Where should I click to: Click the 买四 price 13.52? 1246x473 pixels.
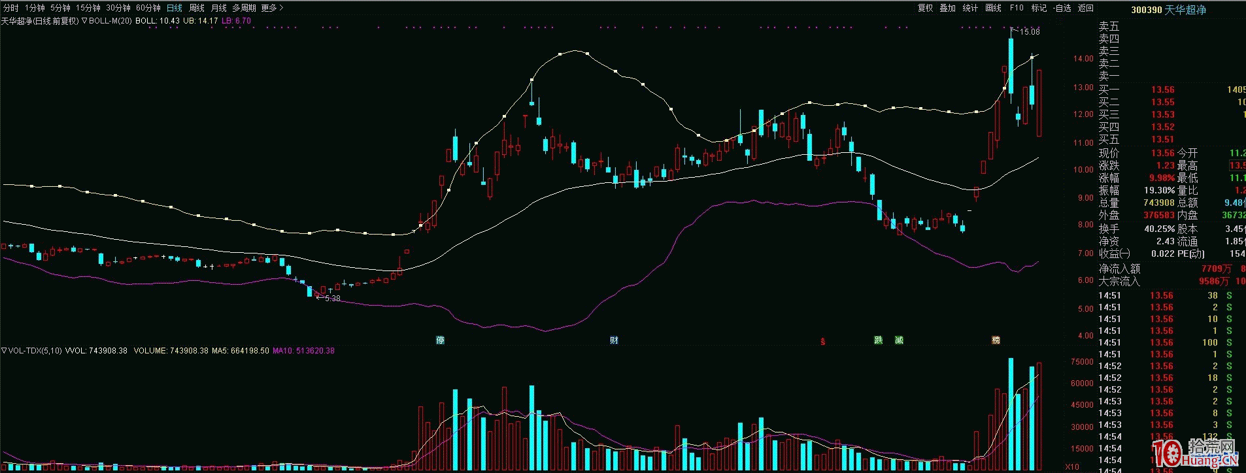click(1163, 127)
